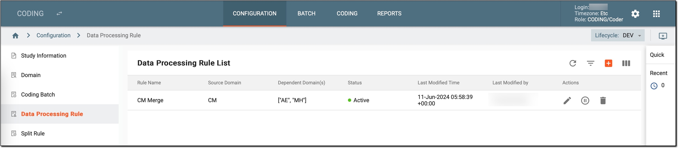Click the Last Modified Time column header
This screenshot has width=678, height=148.
click(438, 83)
